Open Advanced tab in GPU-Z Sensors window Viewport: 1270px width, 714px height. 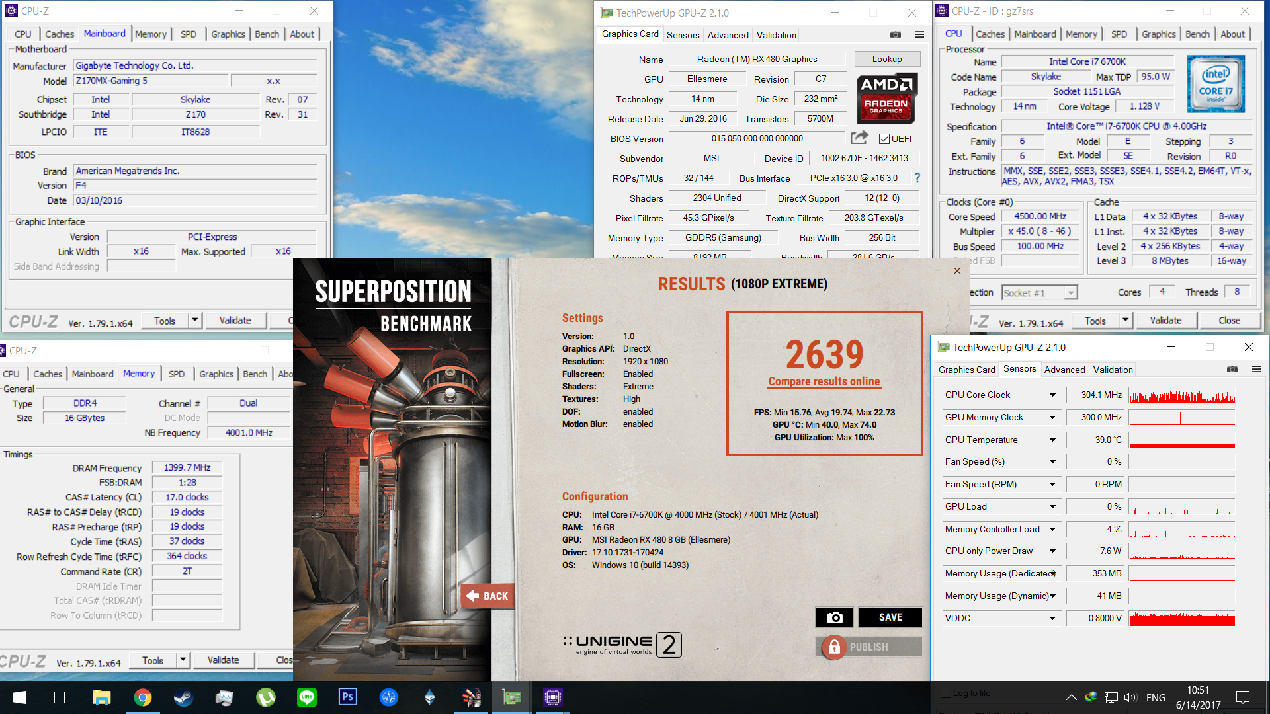point(1064,370)
